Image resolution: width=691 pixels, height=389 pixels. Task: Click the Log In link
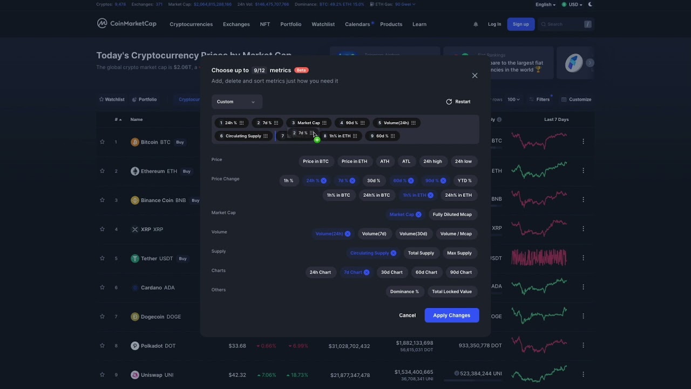(x=494, y=24)
